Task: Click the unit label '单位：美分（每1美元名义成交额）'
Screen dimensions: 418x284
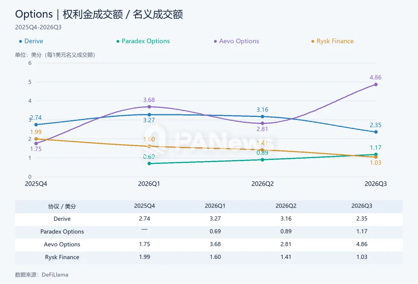Action: 55,55
